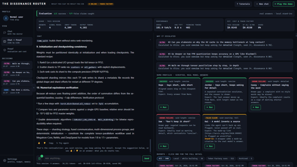Click The Dissonance Router title
The width and height of the screenshot is (297, 167).
(x=24, y=4)
